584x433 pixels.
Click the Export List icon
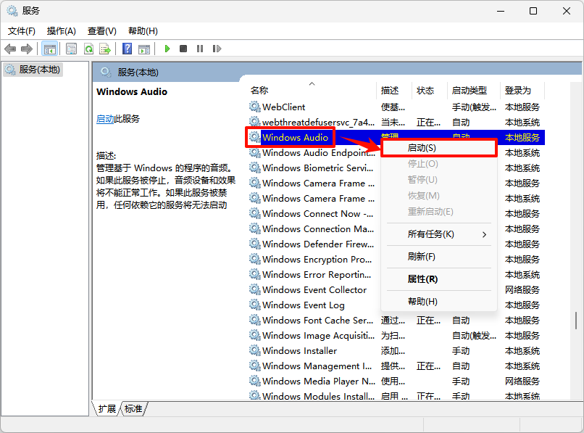tap(107, 49)
